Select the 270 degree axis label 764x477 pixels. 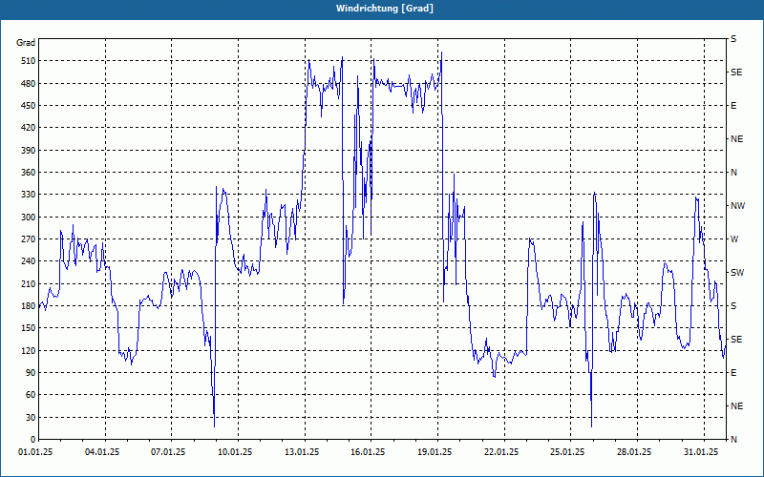point(29,239)
